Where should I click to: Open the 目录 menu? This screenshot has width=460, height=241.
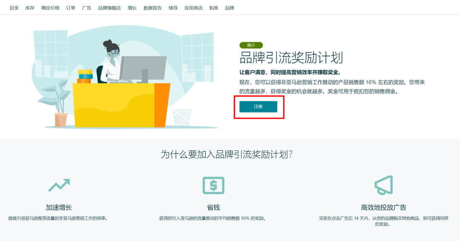(x=14, y=8)
